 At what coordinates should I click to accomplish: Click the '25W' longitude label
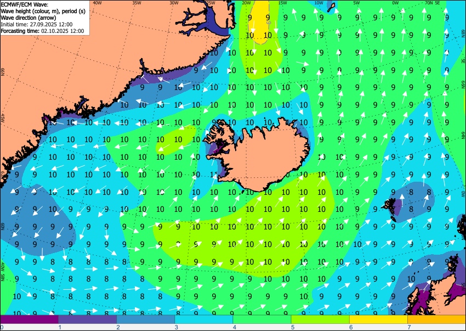[211, 3]
